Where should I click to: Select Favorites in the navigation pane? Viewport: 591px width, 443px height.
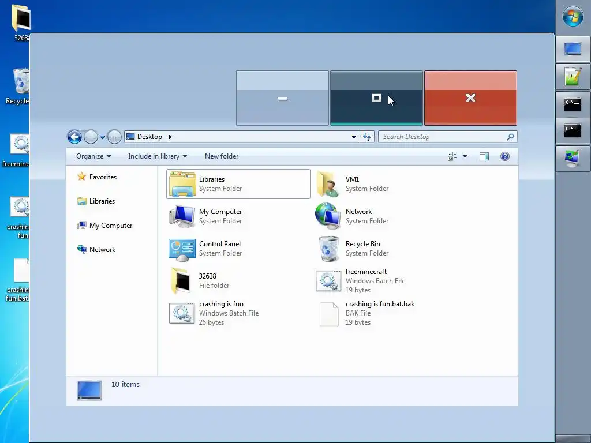(x=97, y=177)
